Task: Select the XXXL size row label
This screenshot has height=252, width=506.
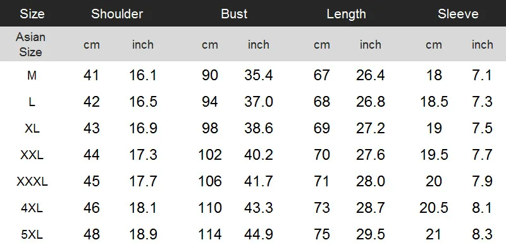Action: click(x=32, y=182)
